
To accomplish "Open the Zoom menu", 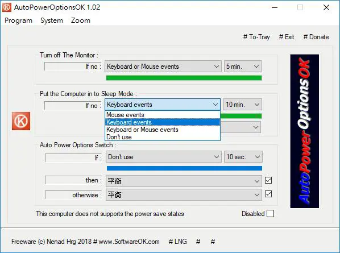I will click(x=80, y=20).
